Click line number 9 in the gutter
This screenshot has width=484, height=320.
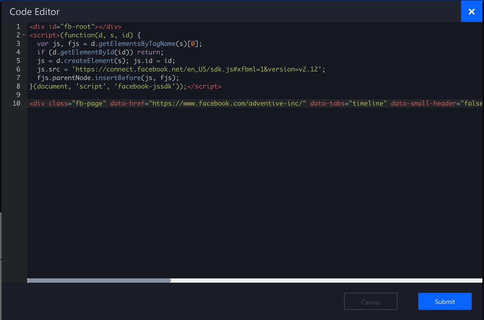18,95
